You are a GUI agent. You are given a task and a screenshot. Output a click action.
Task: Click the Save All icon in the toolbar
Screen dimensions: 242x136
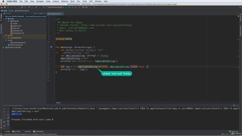pyautogui.click(x=5, y=7)
